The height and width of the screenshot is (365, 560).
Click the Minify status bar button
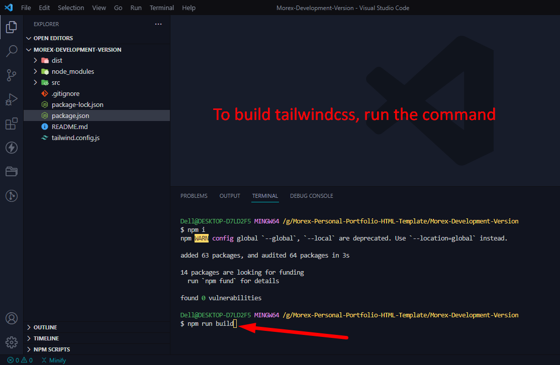[x=54, y=360]
